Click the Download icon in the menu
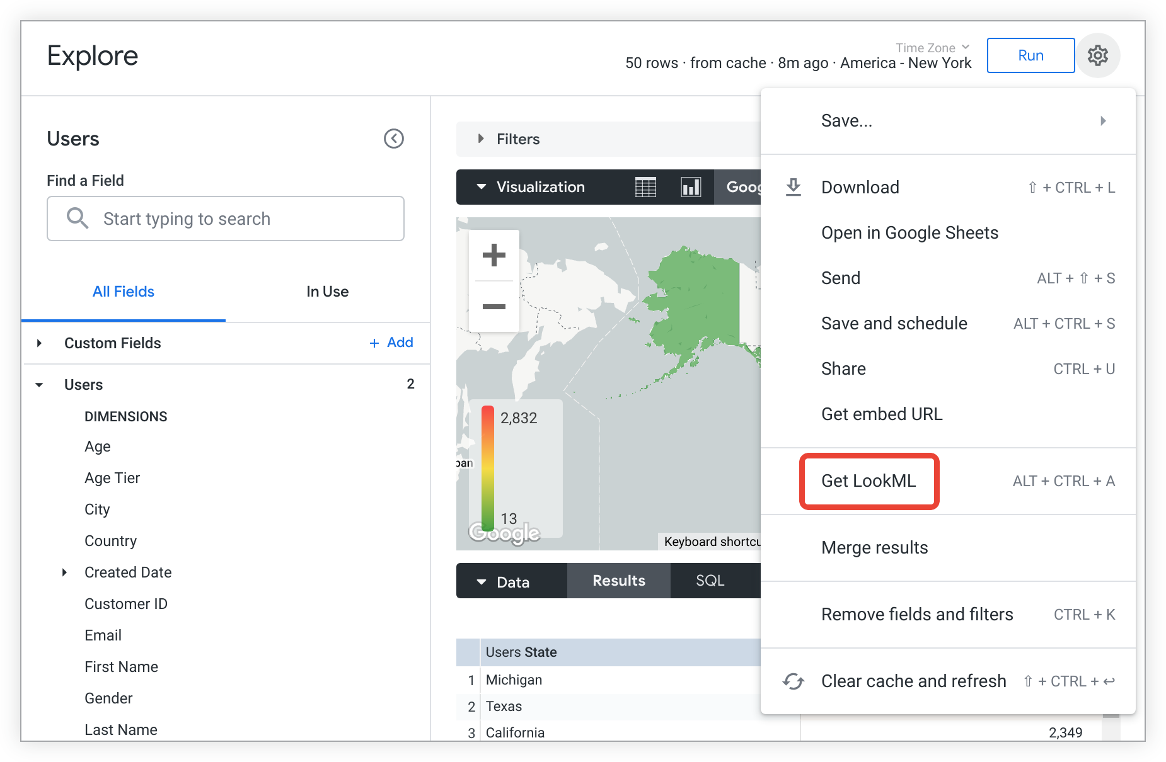 point(794,186)
